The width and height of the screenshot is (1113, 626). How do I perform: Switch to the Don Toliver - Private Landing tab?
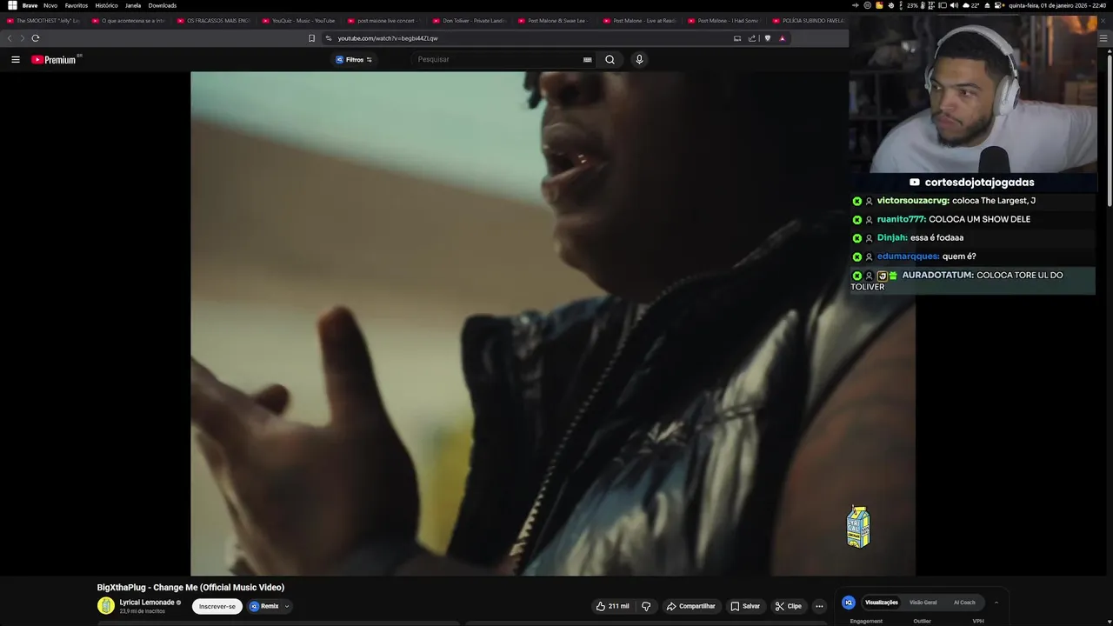(x=469, y=20)
